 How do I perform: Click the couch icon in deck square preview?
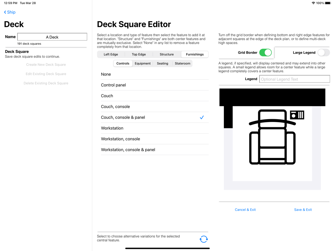tap(272, 137)
